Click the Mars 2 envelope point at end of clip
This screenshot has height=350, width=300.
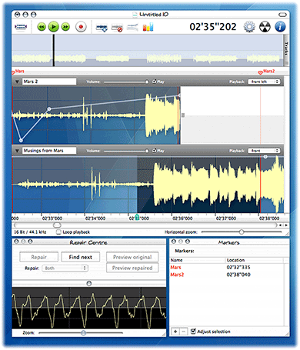(179, 95)
